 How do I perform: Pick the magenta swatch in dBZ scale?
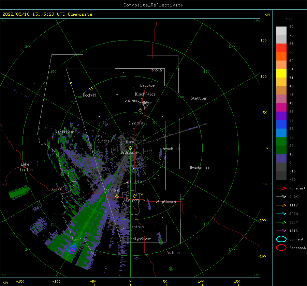click(x=281, y=107)
